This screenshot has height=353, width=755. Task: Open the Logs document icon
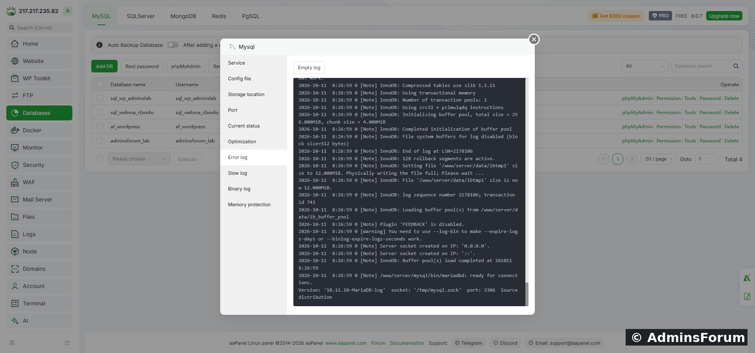[x=15, y=234]
